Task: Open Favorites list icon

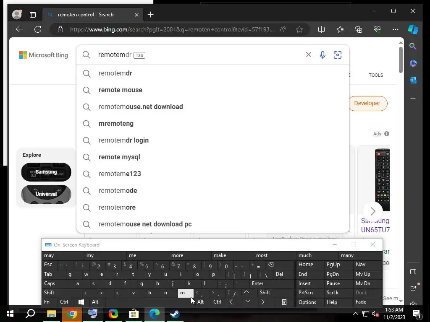Action: coord(340,29)
